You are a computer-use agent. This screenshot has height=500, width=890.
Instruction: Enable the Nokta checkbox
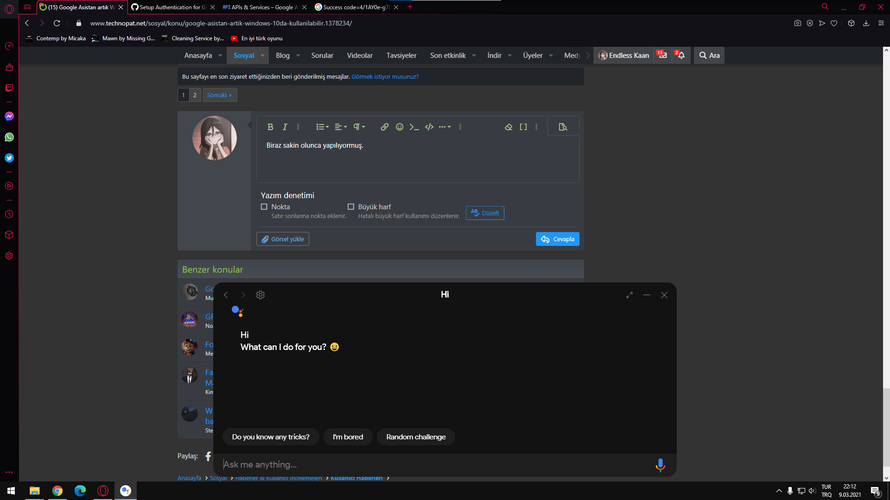(x=264, y=207)
